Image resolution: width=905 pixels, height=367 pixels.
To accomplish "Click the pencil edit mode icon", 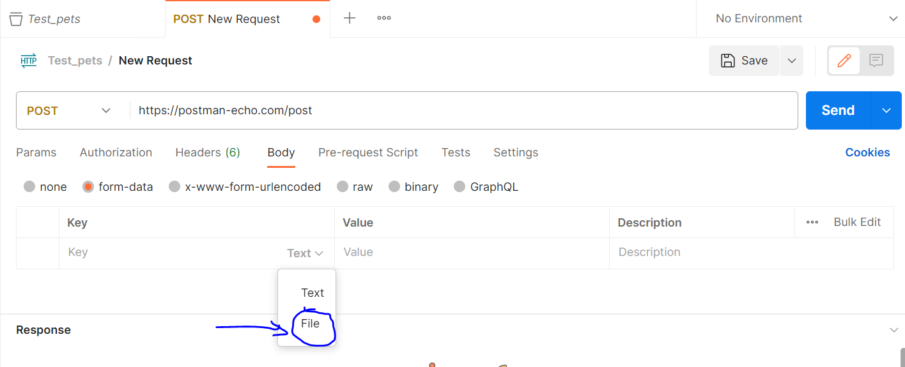I will (x=844, y=61).
